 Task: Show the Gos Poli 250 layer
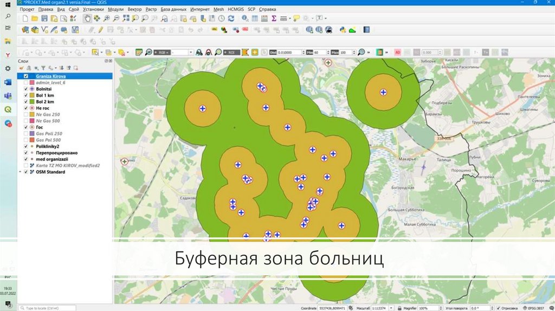pyautogui.click(x=26, y=133)
